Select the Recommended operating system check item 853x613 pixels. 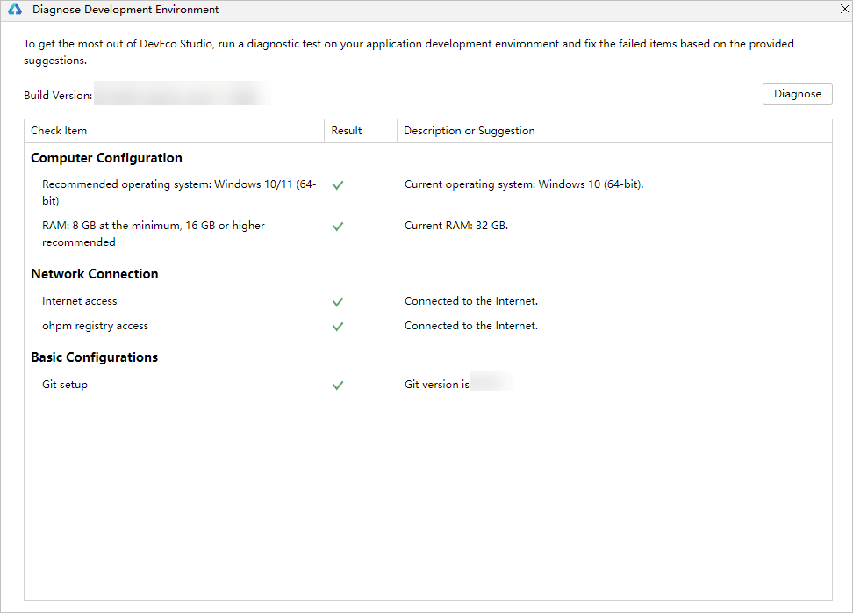point(179,192)
